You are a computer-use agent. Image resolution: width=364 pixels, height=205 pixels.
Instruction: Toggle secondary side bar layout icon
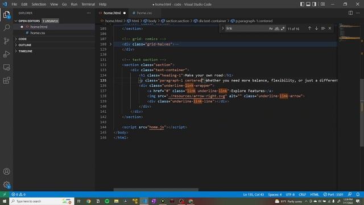coord(314,4)
